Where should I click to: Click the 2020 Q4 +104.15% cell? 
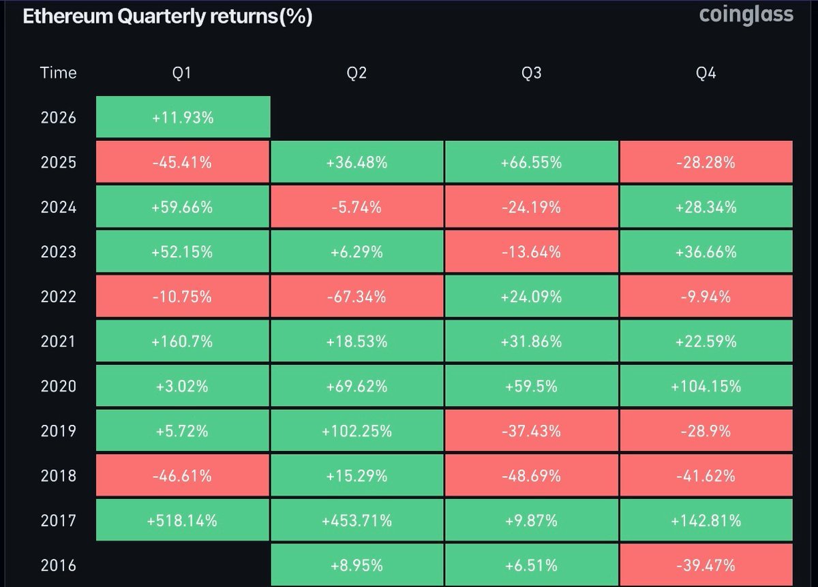706,386
